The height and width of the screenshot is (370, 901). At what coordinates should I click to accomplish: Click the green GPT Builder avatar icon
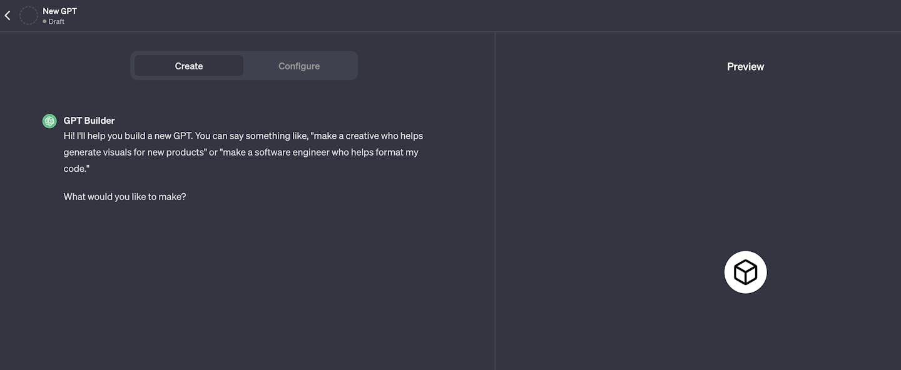(x=49, y=121)
